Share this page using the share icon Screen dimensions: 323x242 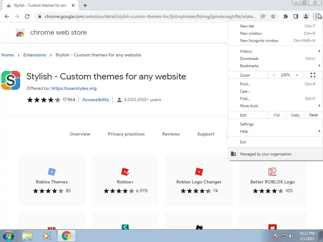coord(263,16)
